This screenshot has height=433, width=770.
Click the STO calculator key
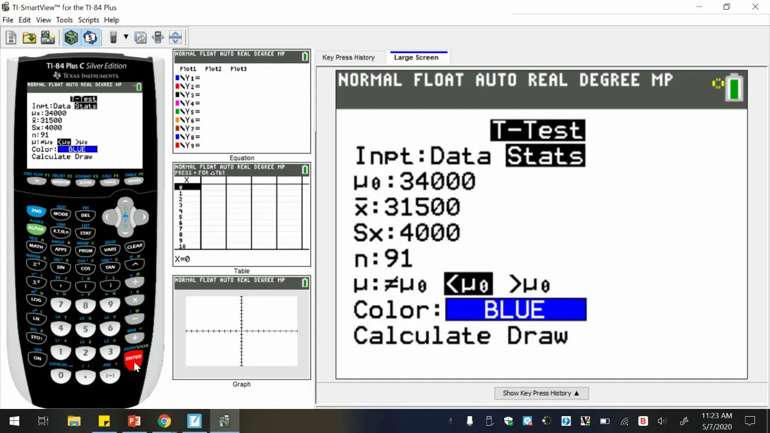tap(36, 337)
